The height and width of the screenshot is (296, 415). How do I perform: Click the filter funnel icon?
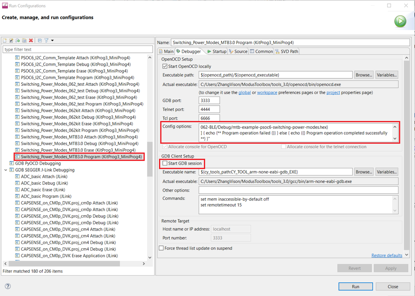(x=46, y=40)
